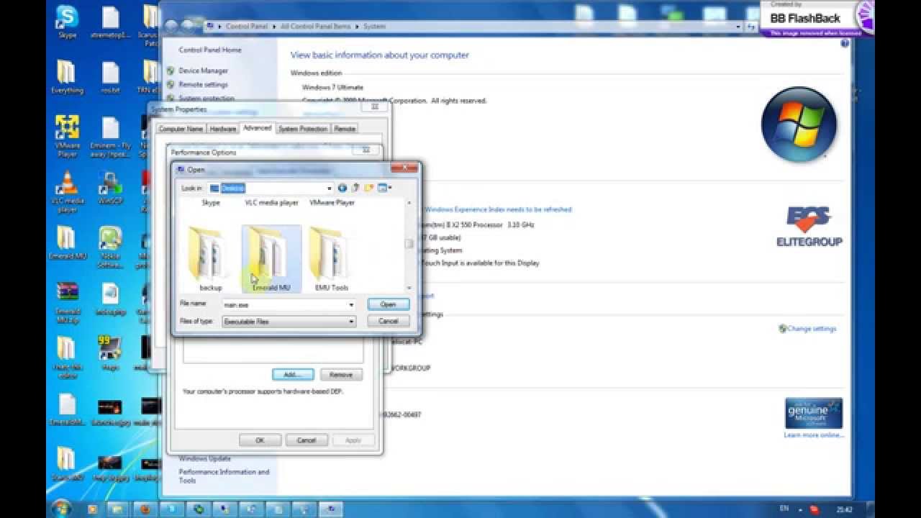Switch to the Computer Name tab
This screenshot has width=921, height=518.
point(181,129)
